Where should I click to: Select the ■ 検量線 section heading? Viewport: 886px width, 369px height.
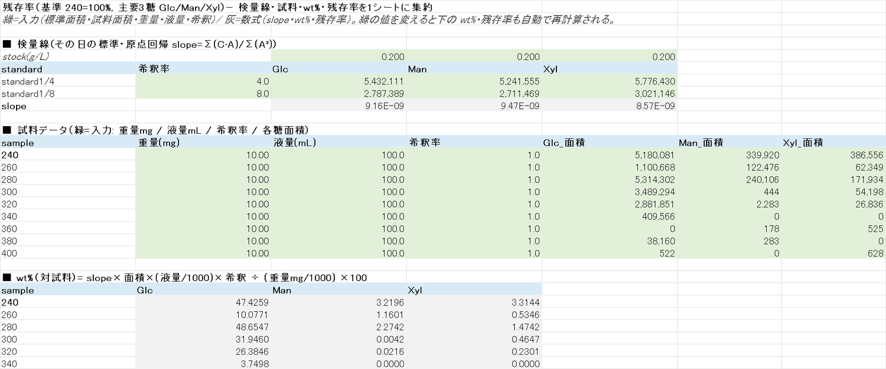click(x=139, y=44)
